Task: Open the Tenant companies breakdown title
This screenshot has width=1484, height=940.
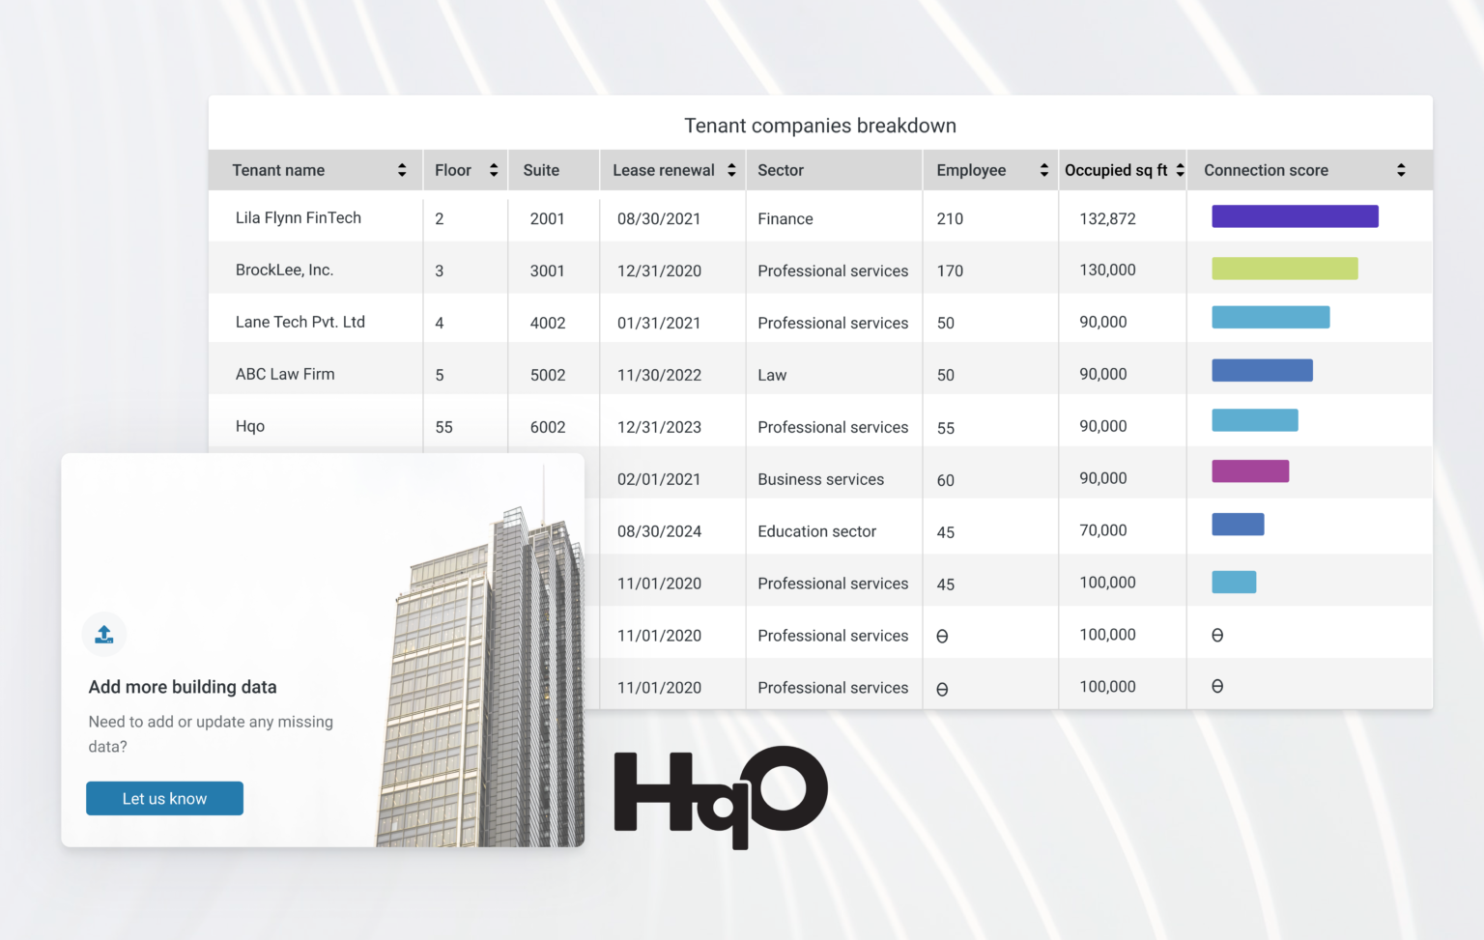Action: coord(820,125)
